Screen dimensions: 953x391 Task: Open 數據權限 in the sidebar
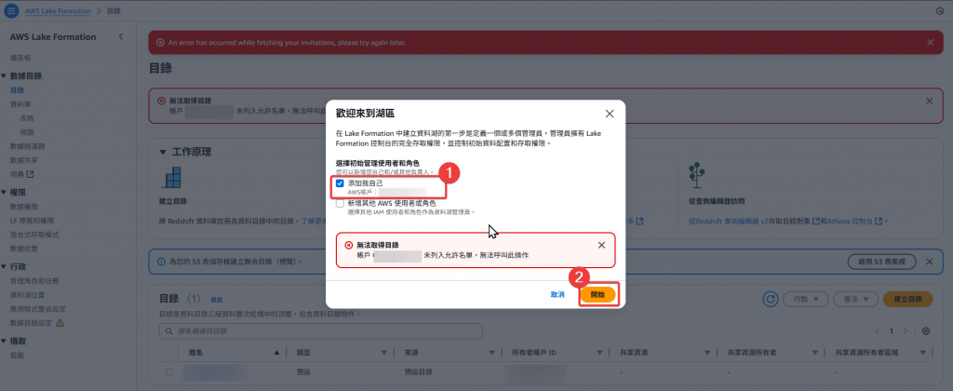point(23,207)
